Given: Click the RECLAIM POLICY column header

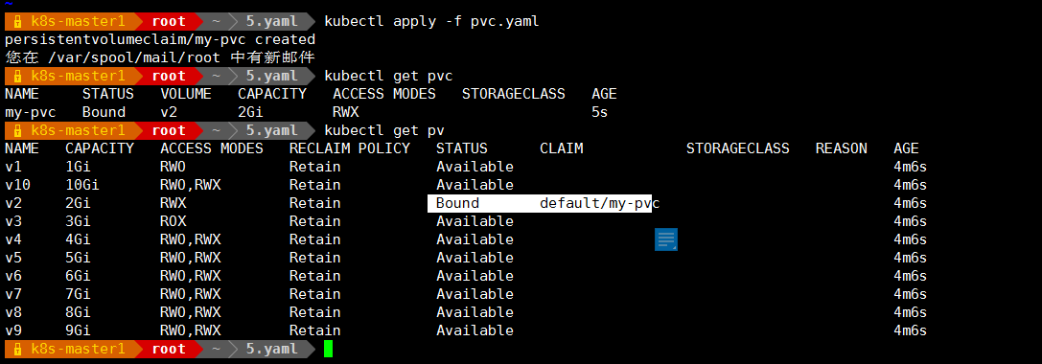Looking at the screenshot, I should coord(350,148).
